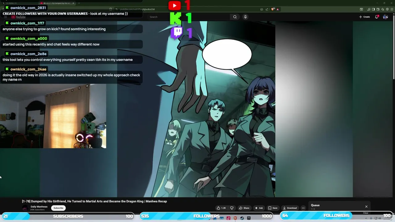Open Brave Rewards triangle icon
Viewport: 395px width, 222px height.
(x=278, y=9)
